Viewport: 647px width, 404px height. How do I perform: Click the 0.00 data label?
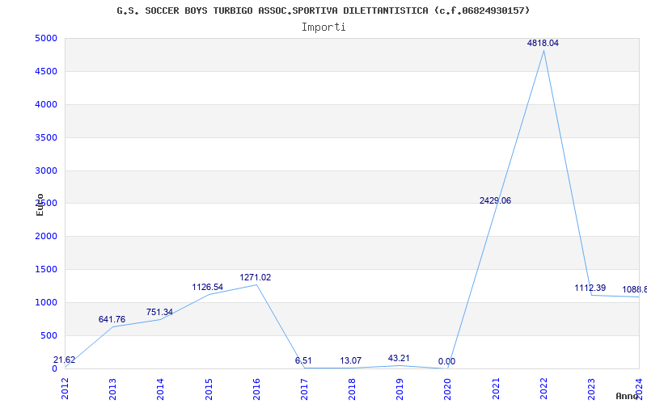click(447, 361)
